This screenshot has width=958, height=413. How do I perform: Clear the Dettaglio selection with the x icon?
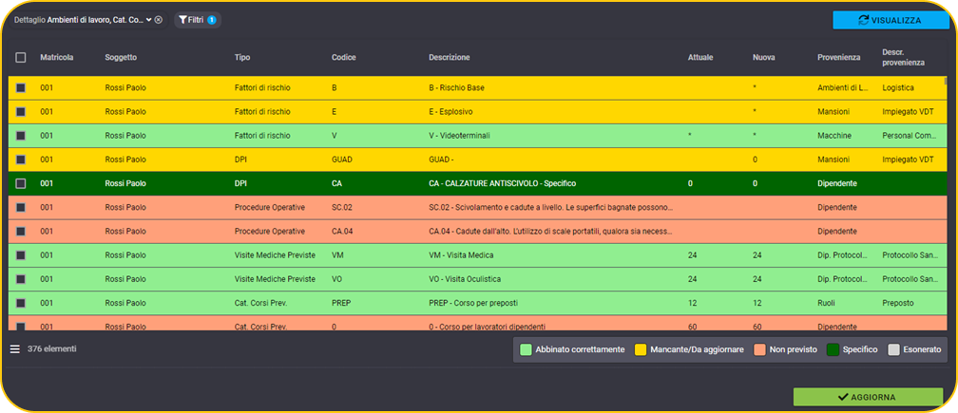[158, 20]
